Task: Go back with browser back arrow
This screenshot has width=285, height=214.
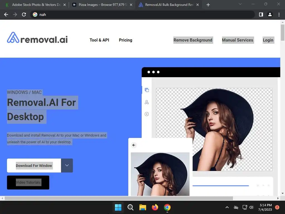Action: click(x=6, y=14)
